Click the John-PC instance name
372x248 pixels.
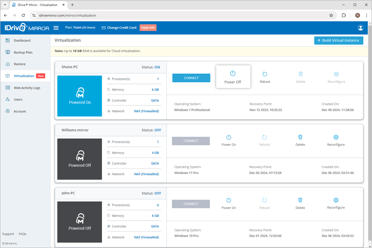[x=68, y=193]
